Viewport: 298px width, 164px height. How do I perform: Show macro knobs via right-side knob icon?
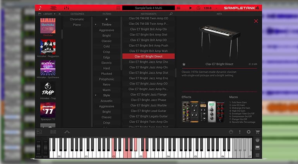pyautogui.click(x=257, y=140)
